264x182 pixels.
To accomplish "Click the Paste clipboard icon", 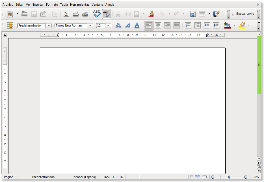I will [x=136, y=14].
